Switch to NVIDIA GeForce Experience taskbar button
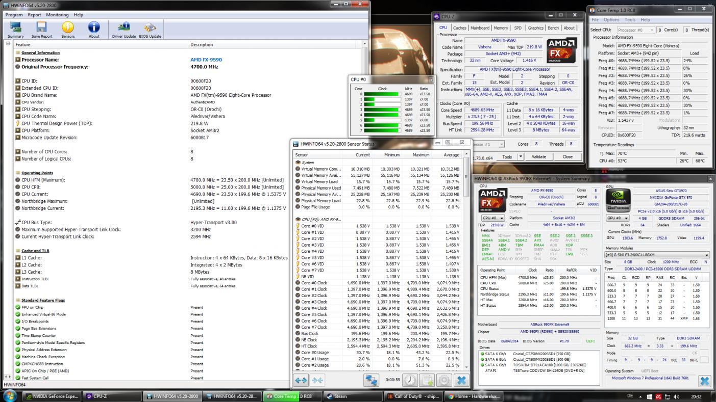Screen dimensions: 716x402 53,396
